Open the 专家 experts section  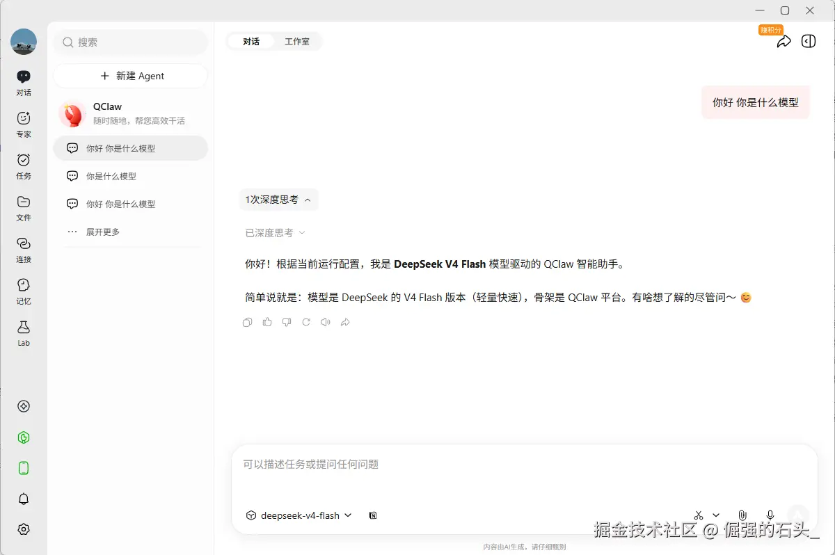coord(24,124)
